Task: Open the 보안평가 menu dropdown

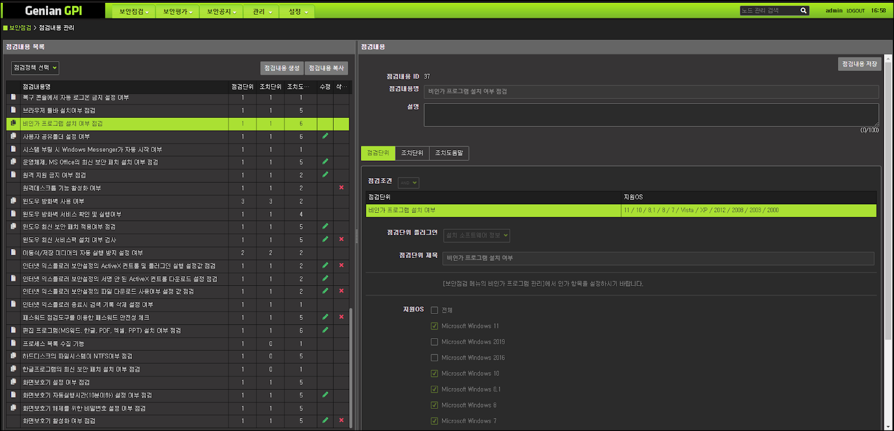Action: pos(178,12)
